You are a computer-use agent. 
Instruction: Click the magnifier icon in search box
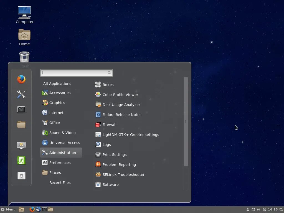109,73
